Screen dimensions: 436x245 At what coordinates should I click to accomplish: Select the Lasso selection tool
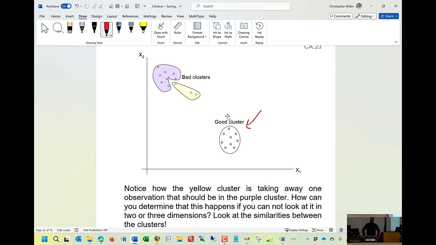point(58,29)
